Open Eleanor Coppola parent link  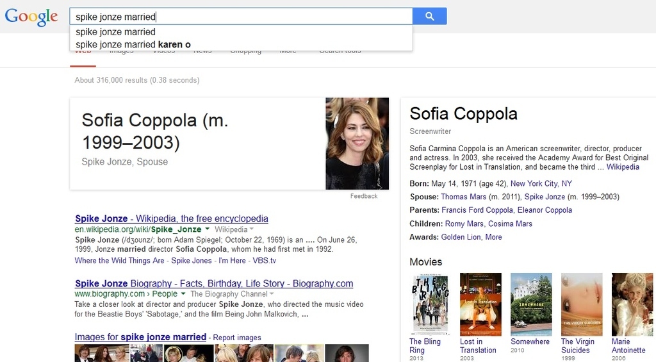545,210
